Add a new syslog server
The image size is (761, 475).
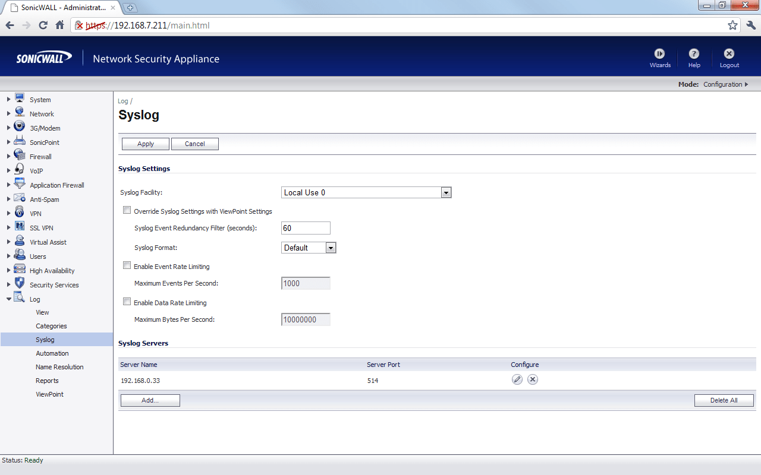click(150, 400)
